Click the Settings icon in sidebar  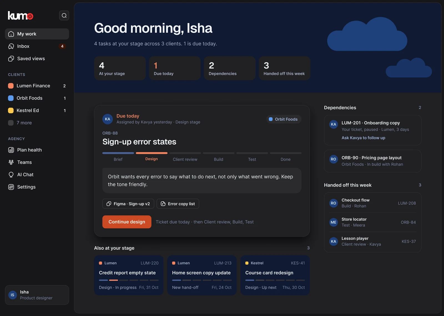coord(11,187)
